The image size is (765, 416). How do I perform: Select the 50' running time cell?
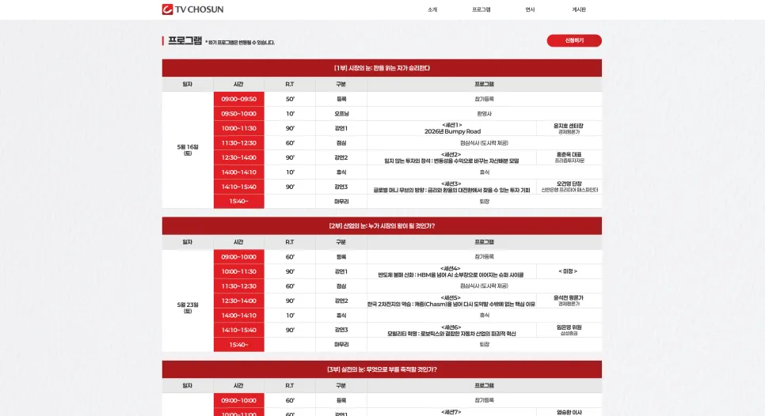(x=290, y=99)
